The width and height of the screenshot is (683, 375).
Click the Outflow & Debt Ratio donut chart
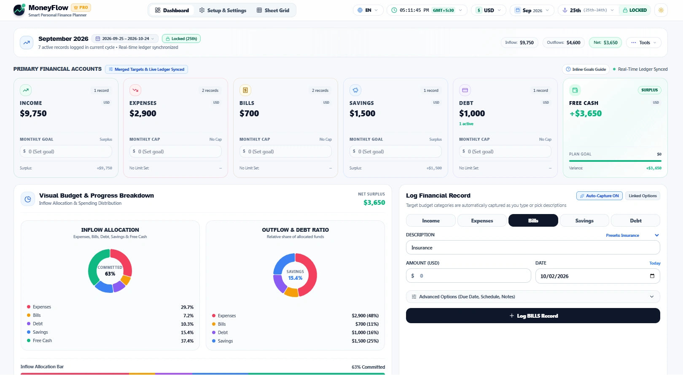coord(295,275)
